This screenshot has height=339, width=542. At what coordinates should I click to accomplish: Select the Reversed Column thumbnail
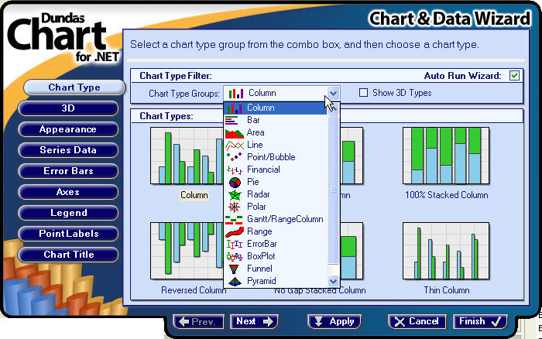(x=187, y=251)
